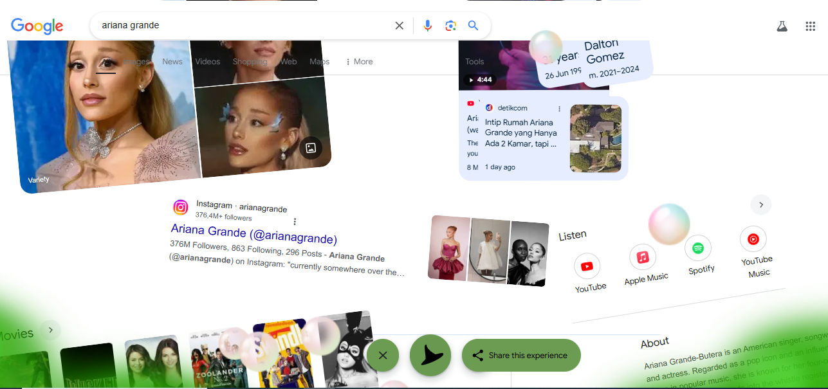Switch to the Web tab

coord(288,62)
